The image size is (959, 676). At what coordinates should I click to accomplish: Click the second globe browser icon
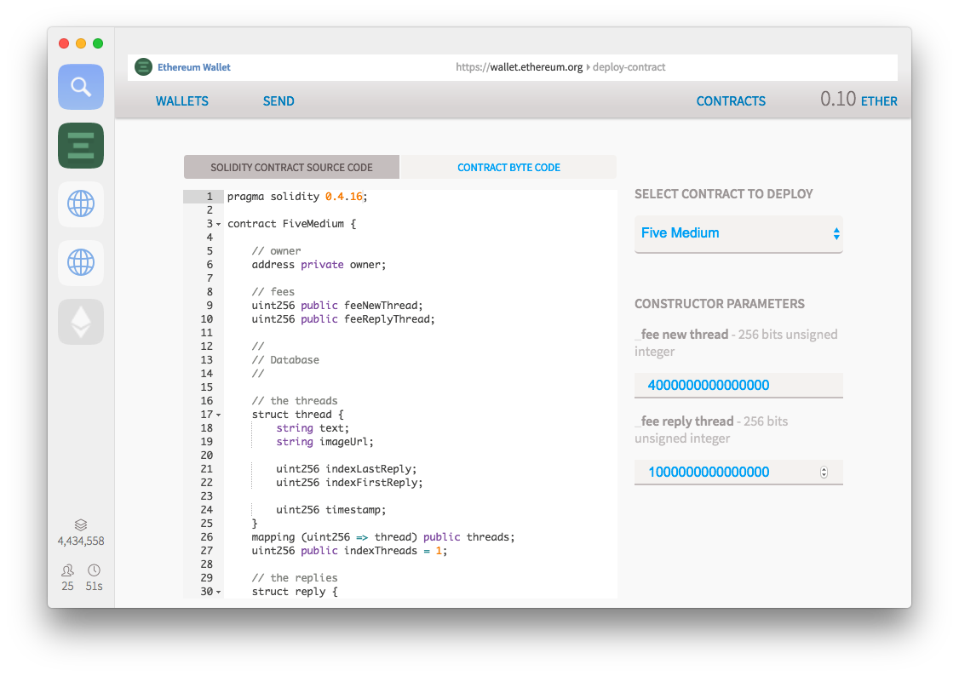[x=81, y=263]
